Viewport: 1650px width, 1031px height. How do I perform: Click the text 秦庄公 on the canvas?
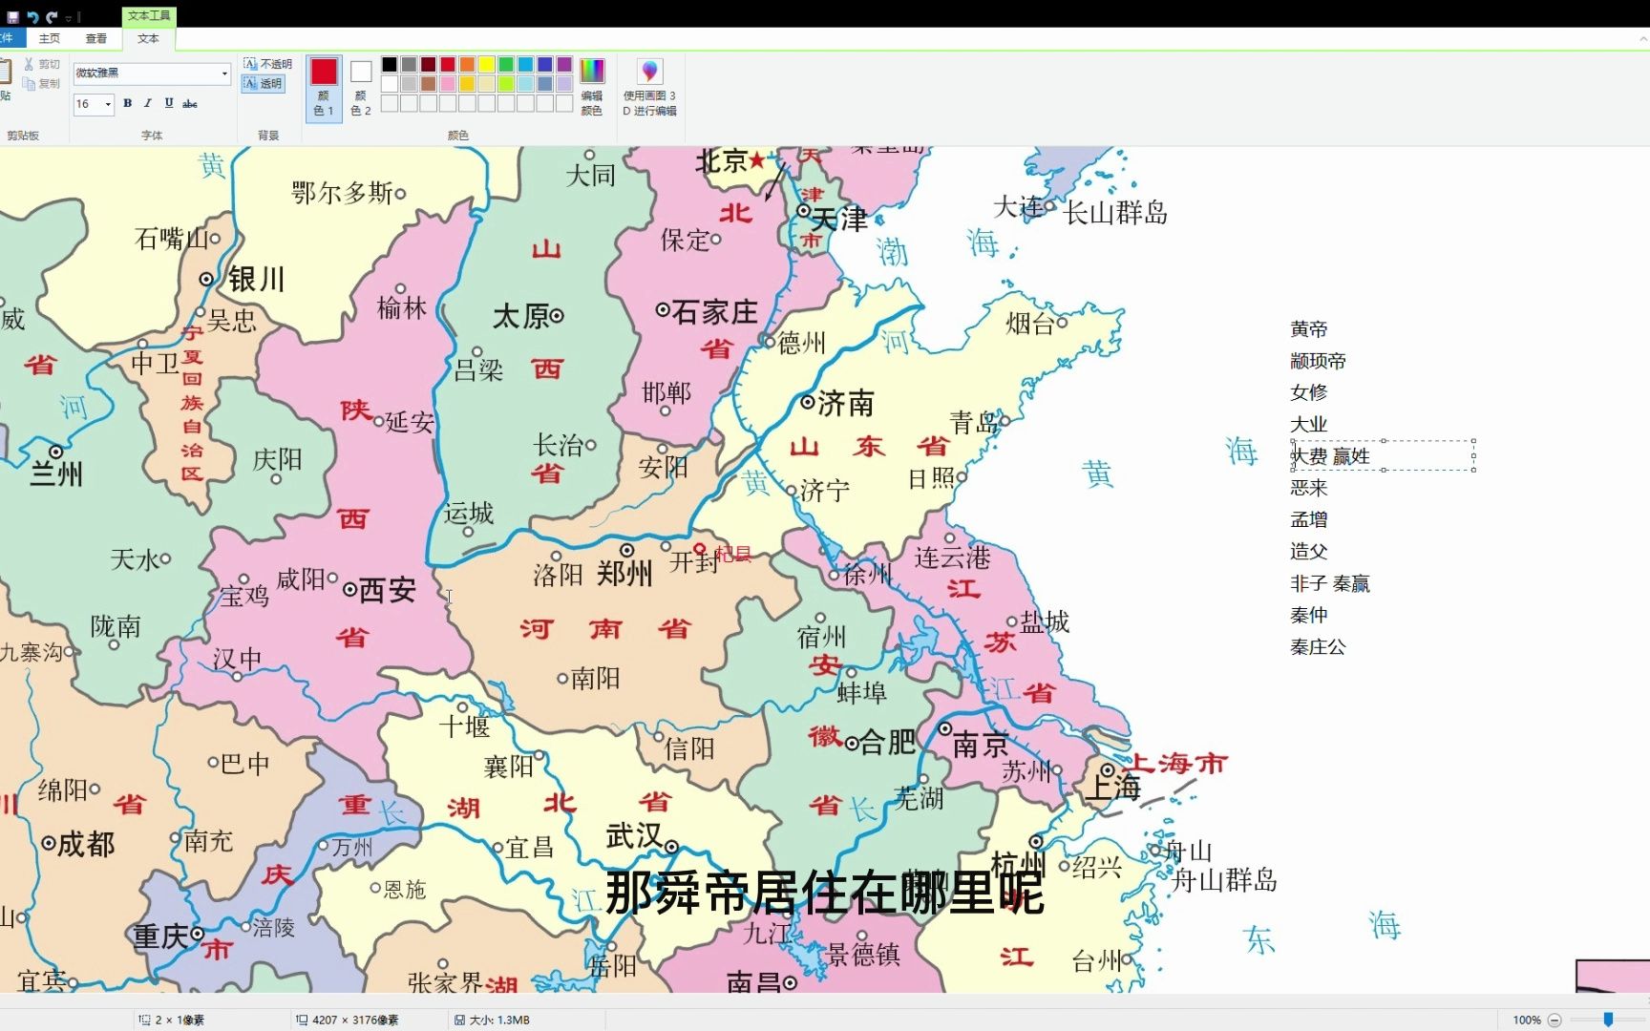pyautogui.click(x=1318, y=646)
